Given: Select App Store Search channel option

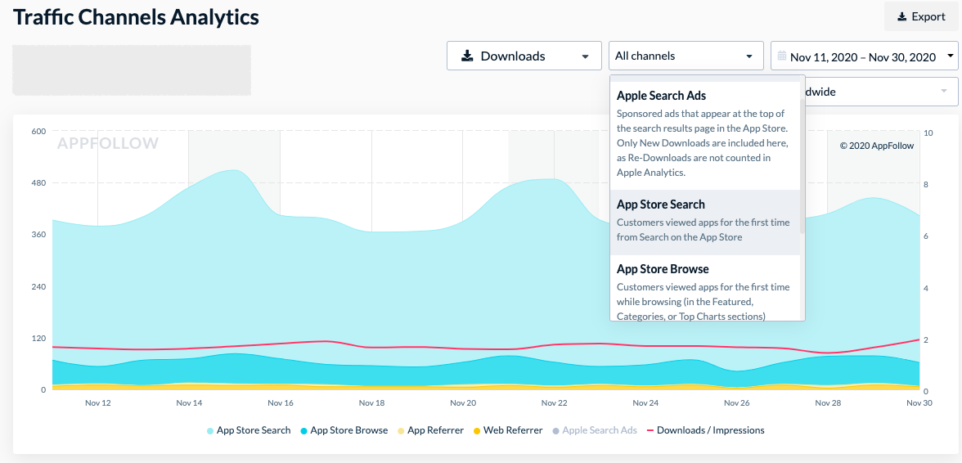Looking at the screenshot, I should (x=705, y=222).
